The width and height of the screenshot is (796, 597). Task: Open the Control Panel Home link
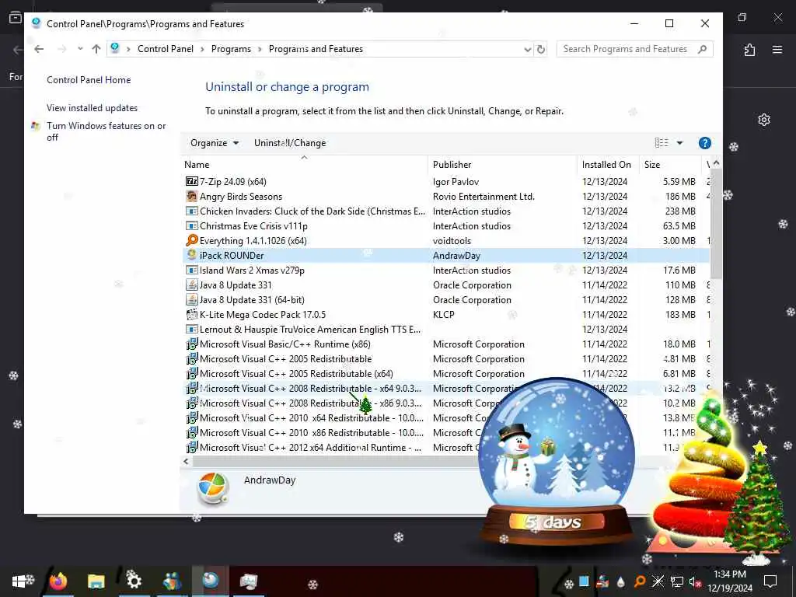[x=89, y=80]
